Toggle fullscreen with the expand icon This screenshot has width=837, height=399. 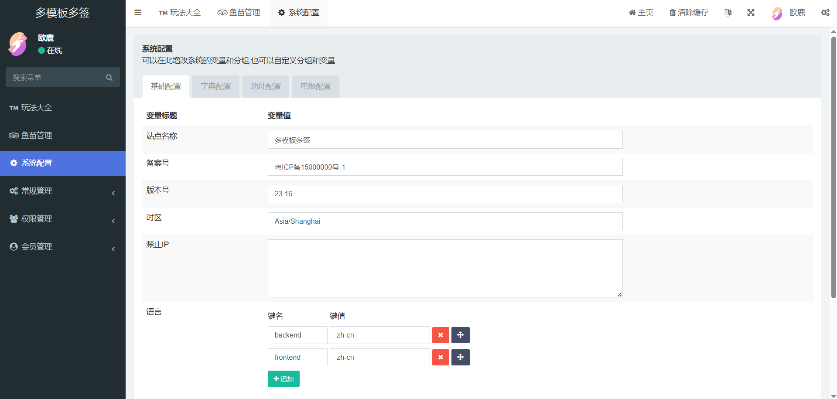(x=751, y=13)
